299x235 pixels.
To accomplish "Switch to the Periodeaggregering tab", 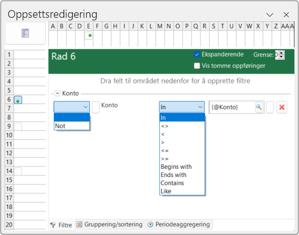I will (x=179, y=224).
